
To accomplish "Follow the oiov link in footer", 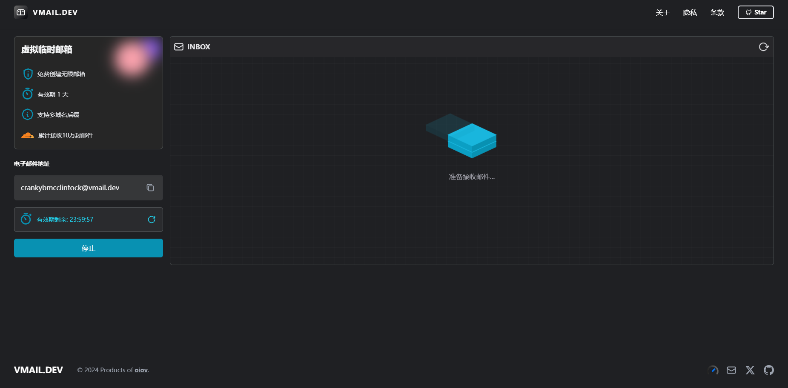I will 141,370.
